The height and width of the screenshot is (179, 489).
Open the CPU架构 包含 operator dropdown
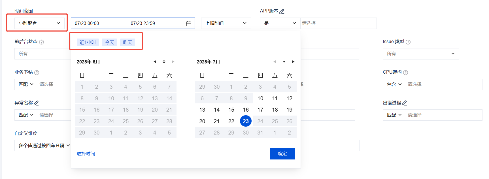click(x=394, y=84)
